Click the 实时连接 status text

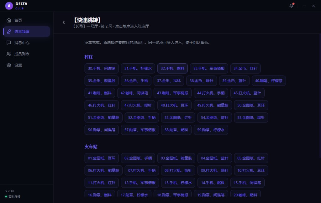pyautogui.click(x=14, y=197)
